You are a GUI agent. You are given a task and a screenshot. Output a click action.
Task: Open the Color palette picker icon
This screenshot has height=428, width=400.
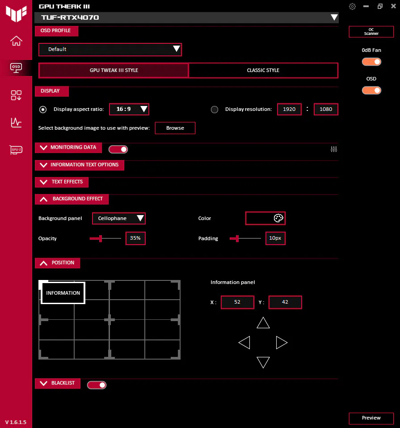tap(278, 218)
